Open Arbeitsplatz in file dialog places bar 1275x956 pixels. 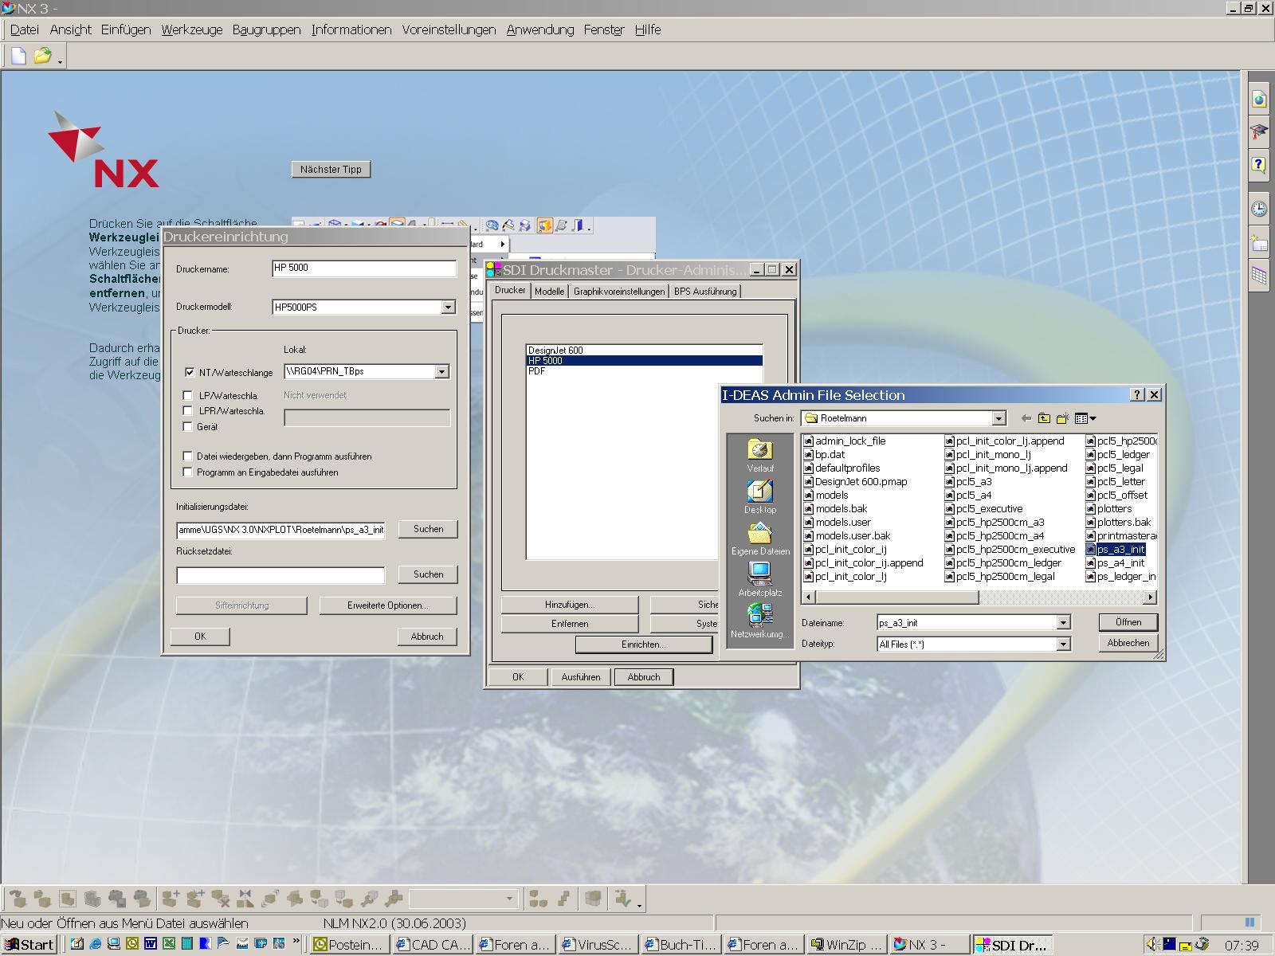click(x=760, y=579)
